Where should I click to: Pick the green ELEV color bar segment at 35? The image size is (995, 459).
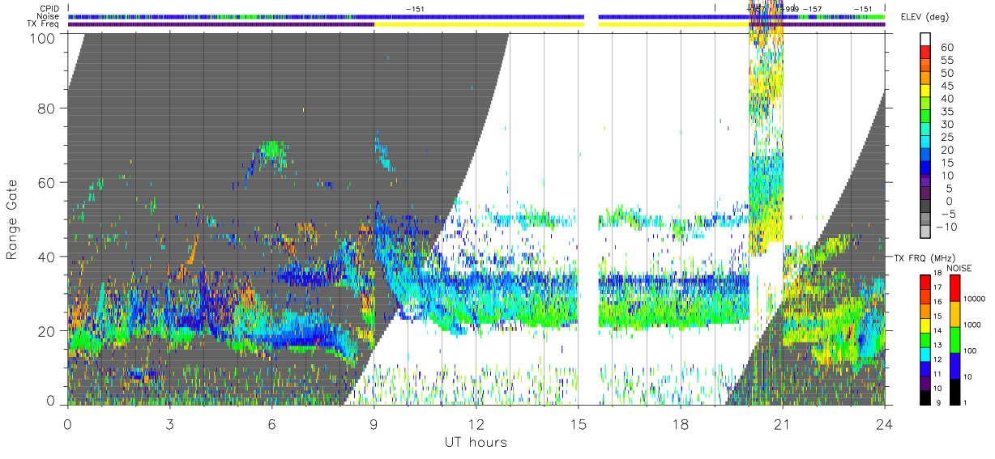pos(926,115)
